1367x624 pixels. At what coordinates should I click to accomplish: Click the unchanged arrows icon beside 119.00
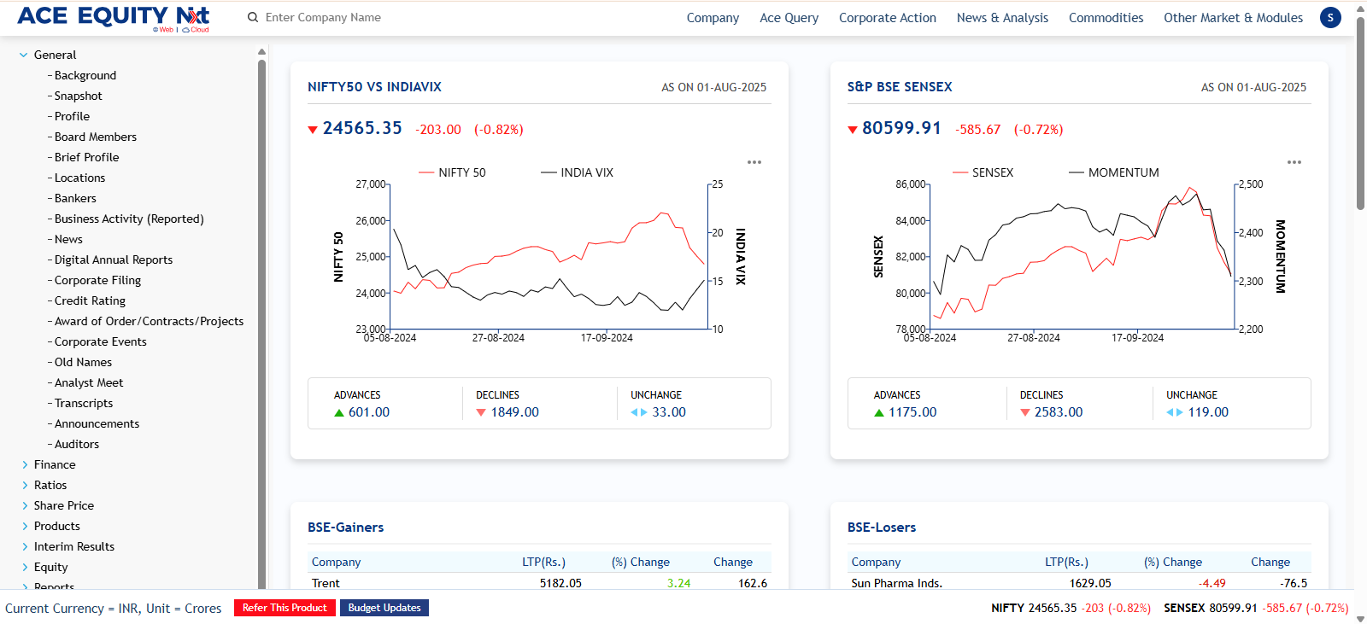point(1175,413)
